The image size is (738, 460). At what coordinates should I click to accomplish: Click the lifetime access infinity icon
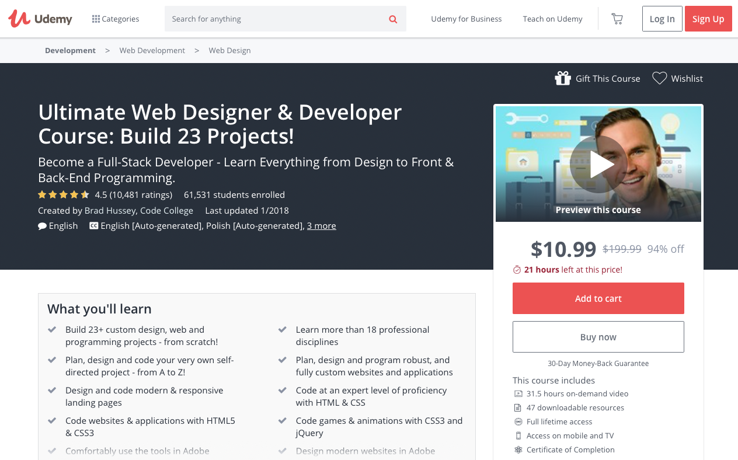coord(518,421)
